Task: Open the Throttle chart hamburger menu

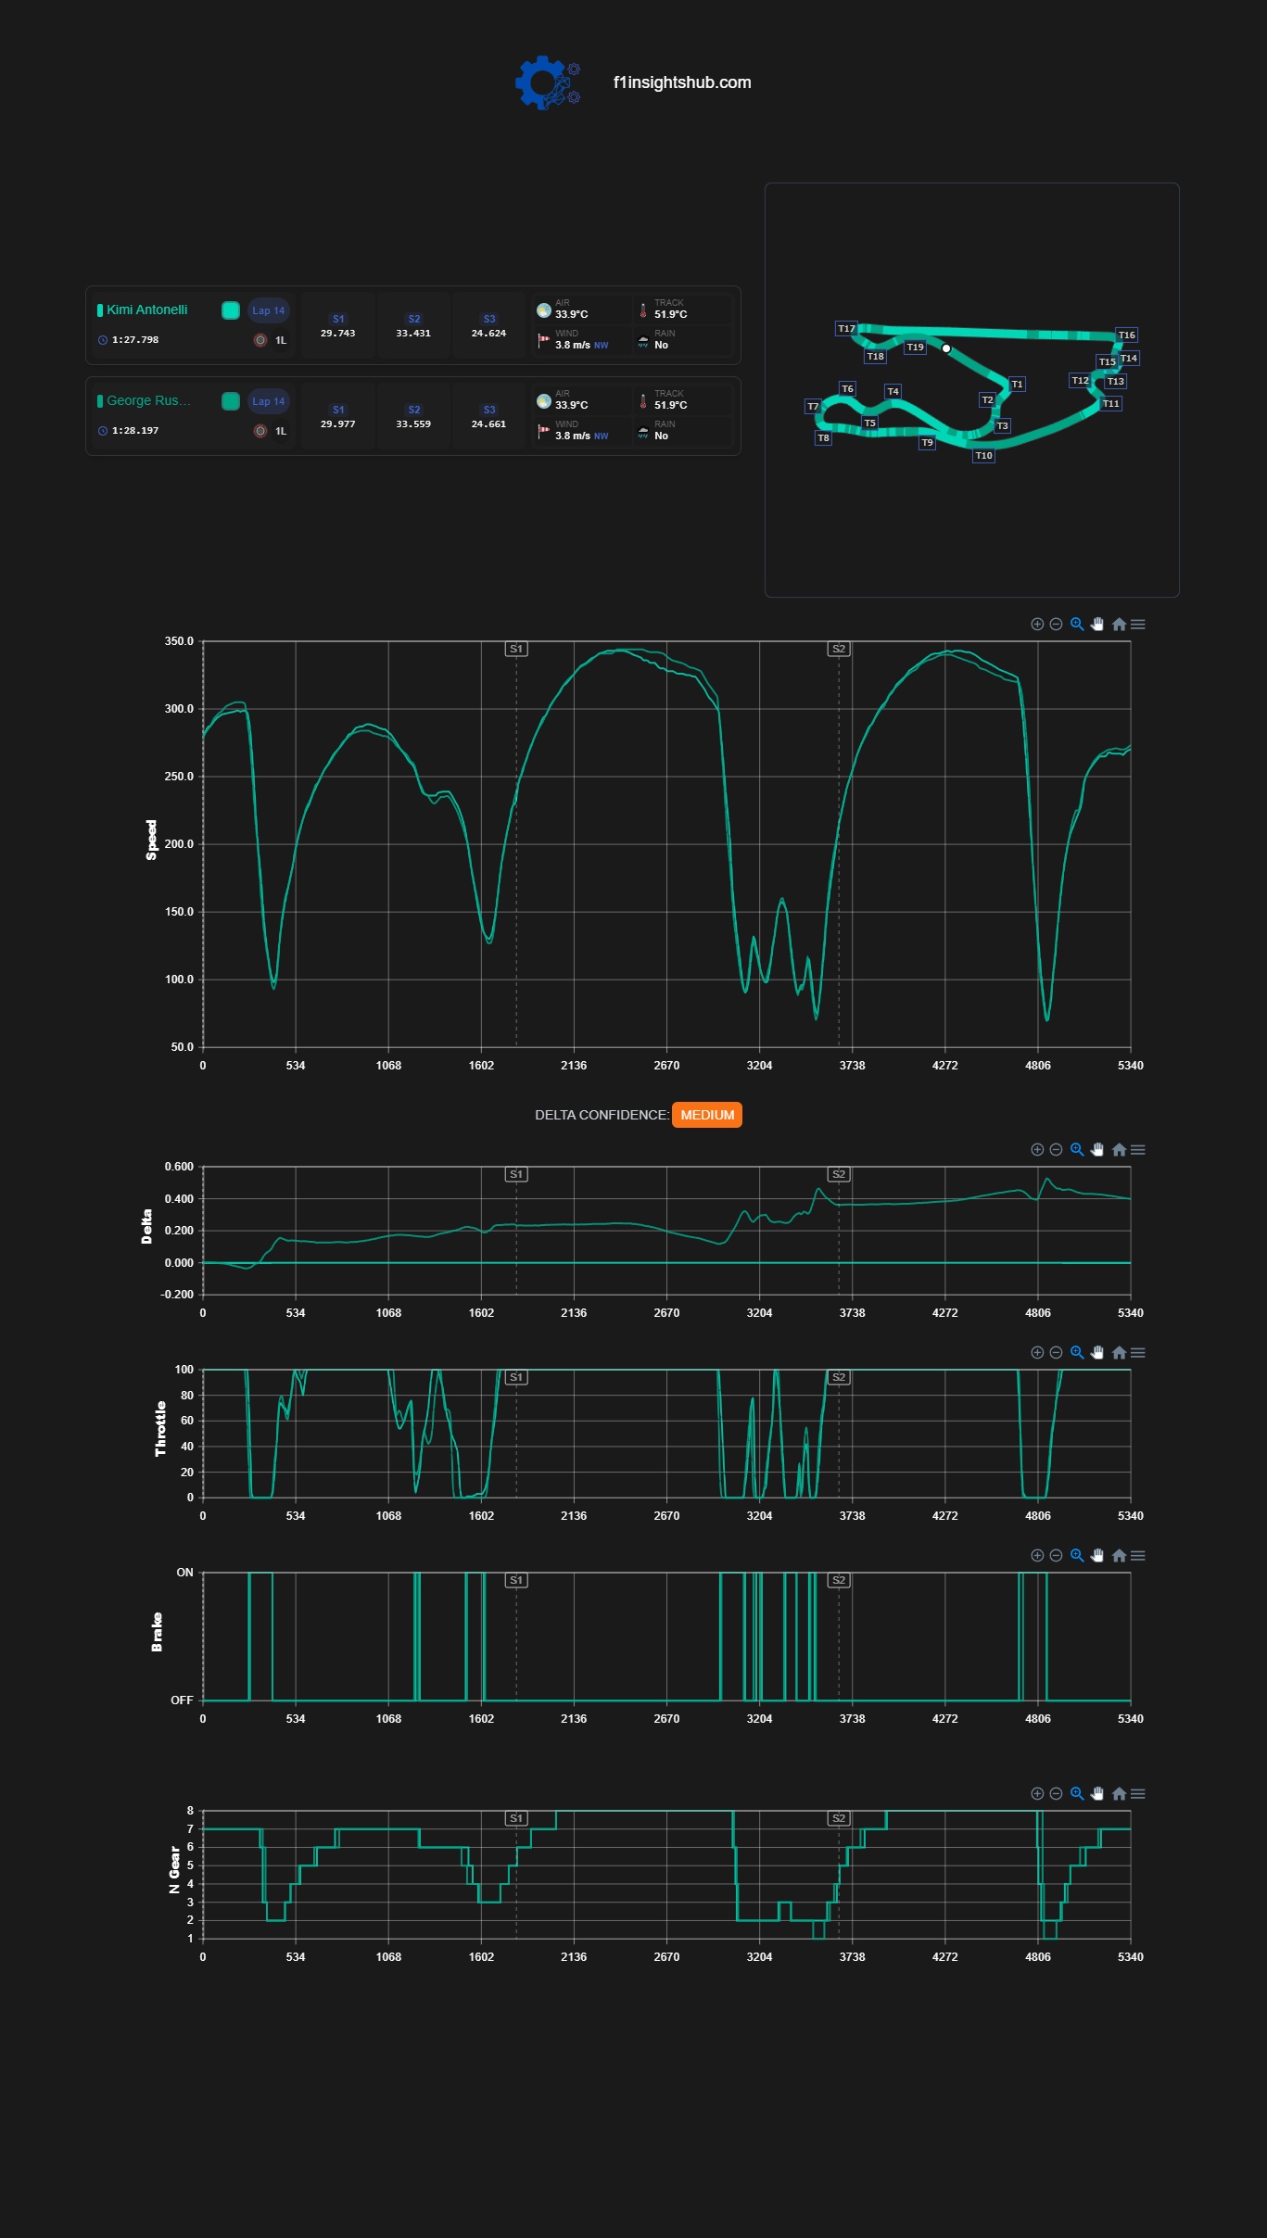Action: tap(1138, 1353)
